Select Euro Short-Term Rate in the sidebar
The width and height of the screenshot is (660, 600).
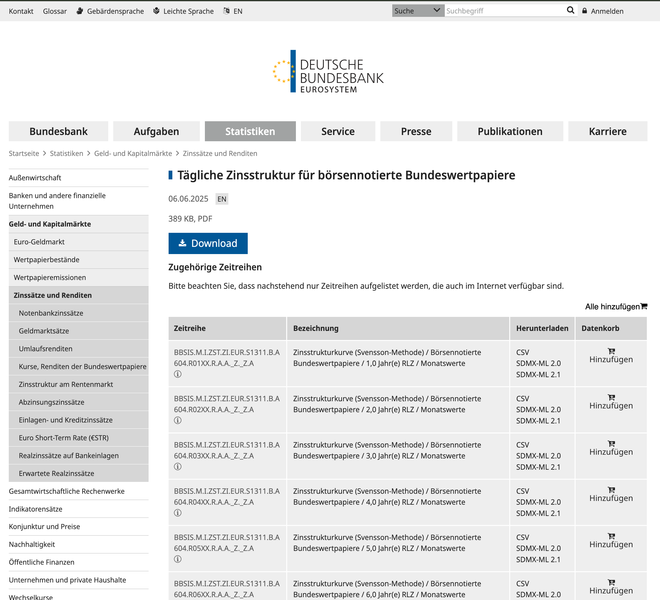64,437
